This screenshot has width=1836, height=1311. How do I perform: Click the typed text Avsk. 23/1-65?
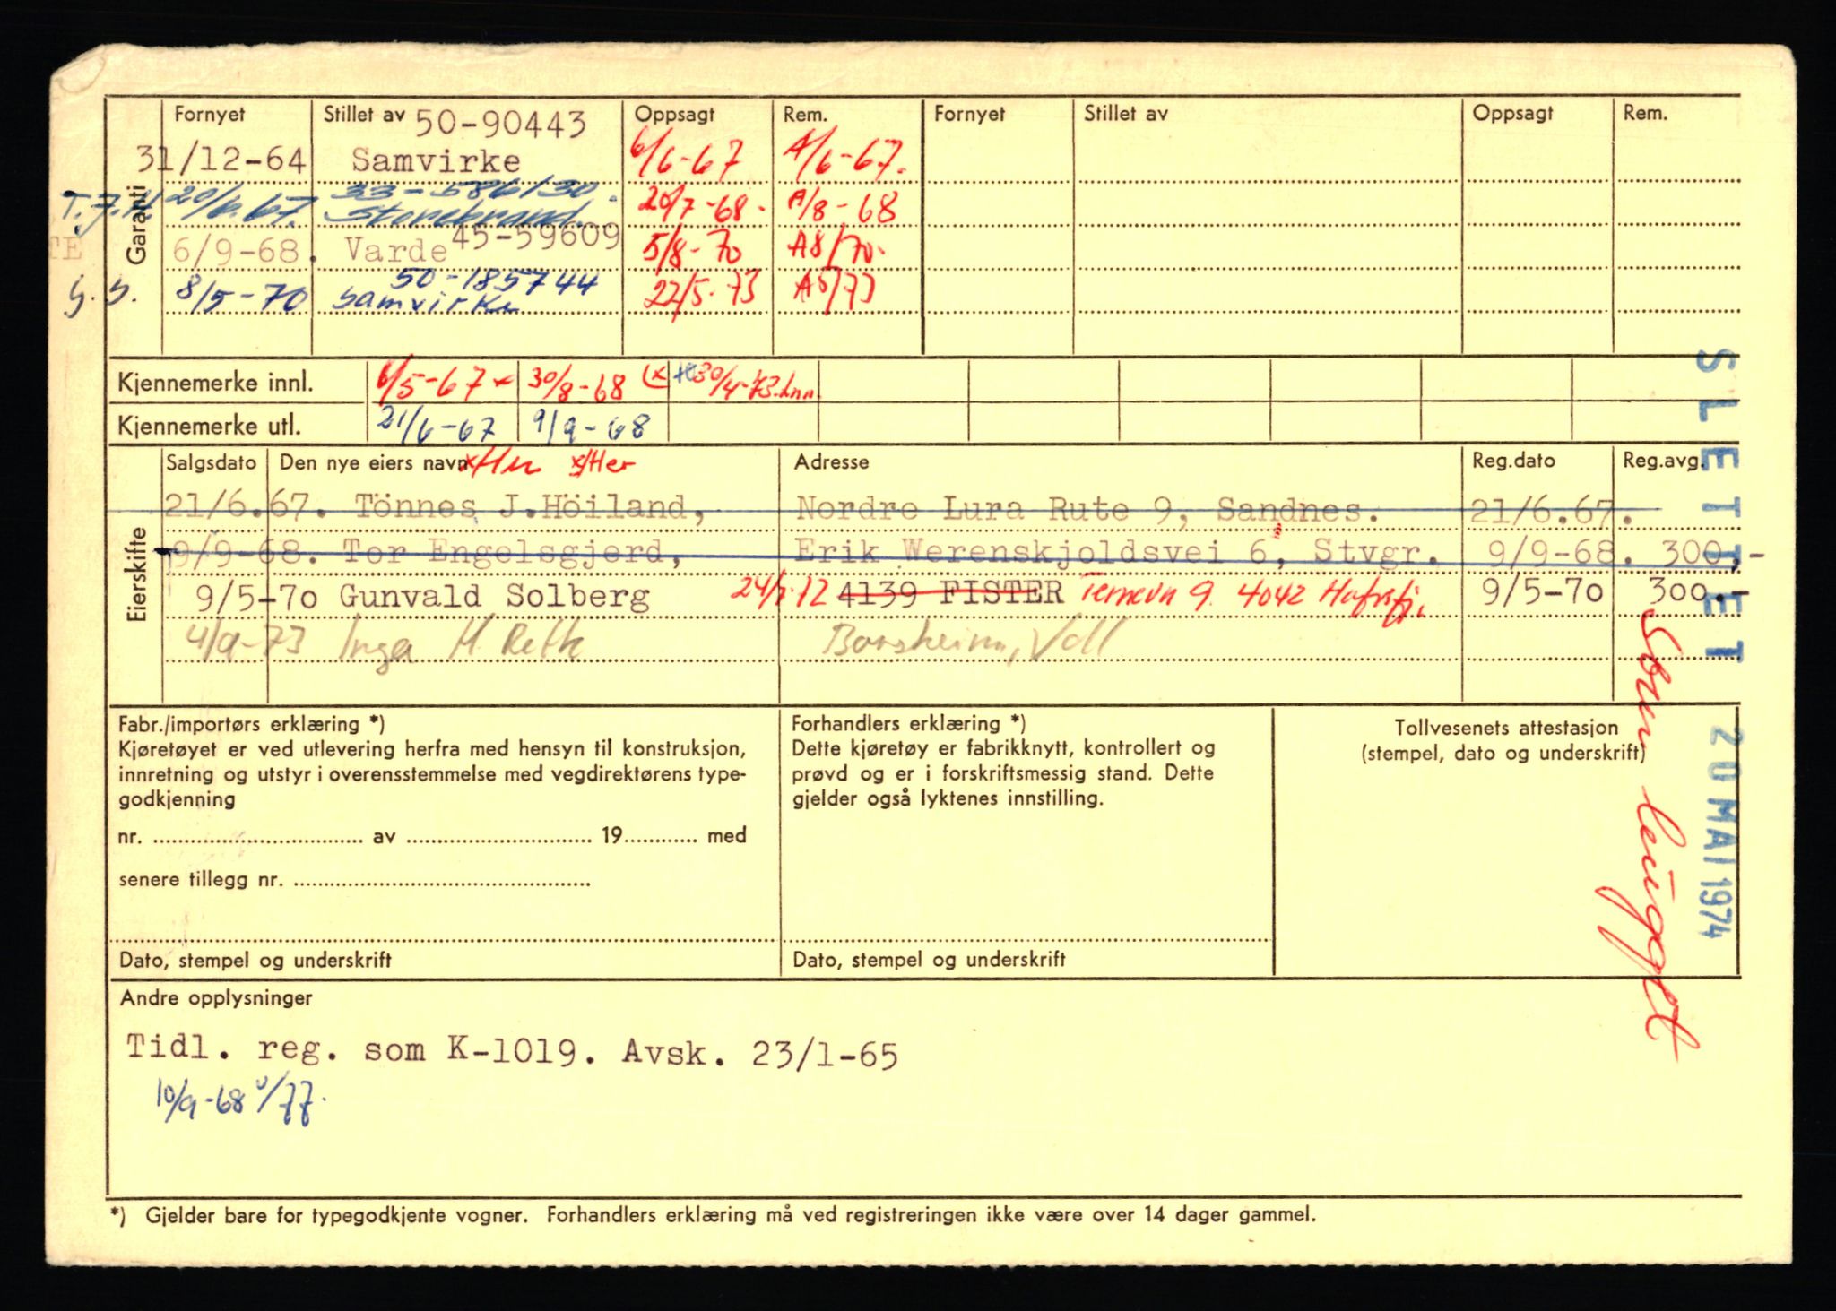tap(760, 1053)
